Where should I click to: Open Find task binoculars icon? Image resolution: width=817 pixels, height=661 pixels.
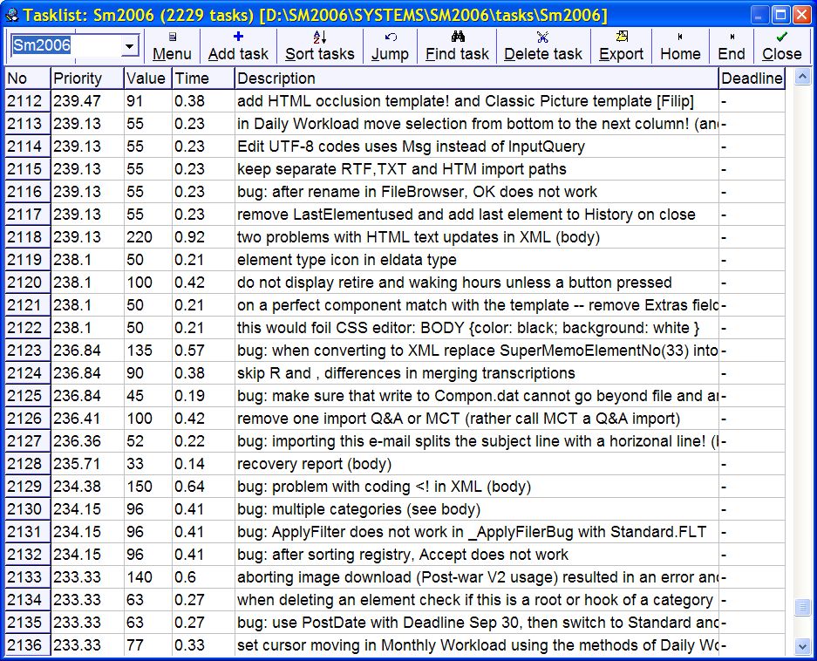point(458,37)
